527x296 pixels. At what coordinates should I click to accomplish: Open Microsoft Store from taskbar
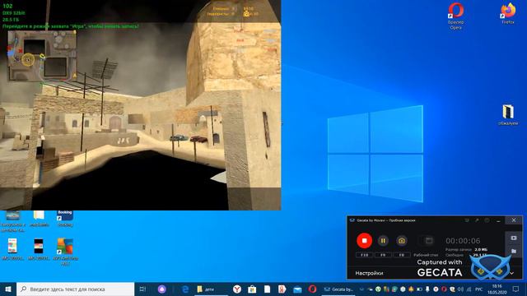[252, 289]
